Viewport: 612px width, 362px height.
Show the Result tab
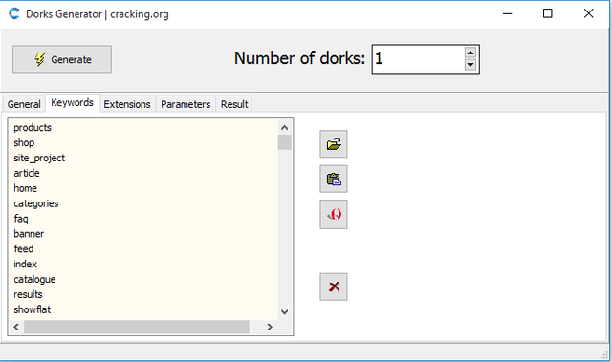(x=234, y=104)
